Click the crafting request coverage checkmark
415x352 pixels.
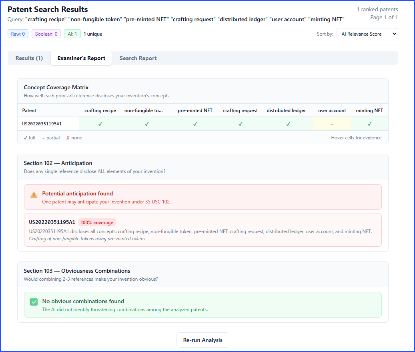(241, 124)
